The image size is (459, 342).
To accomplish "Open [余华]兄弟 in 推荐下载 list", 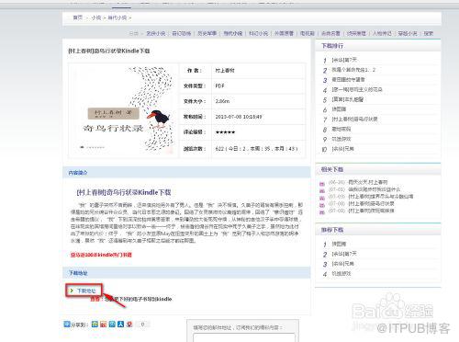I will tap(343, 264).
